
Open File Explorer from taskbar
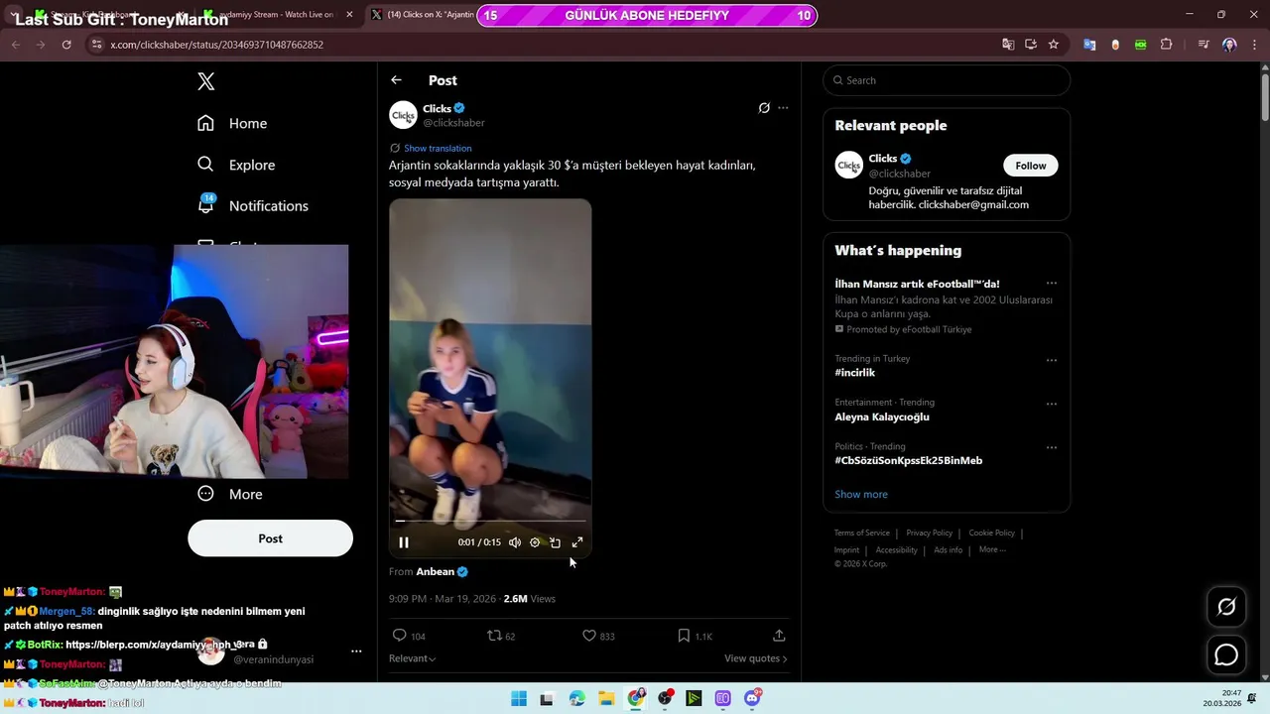(606, 698)
